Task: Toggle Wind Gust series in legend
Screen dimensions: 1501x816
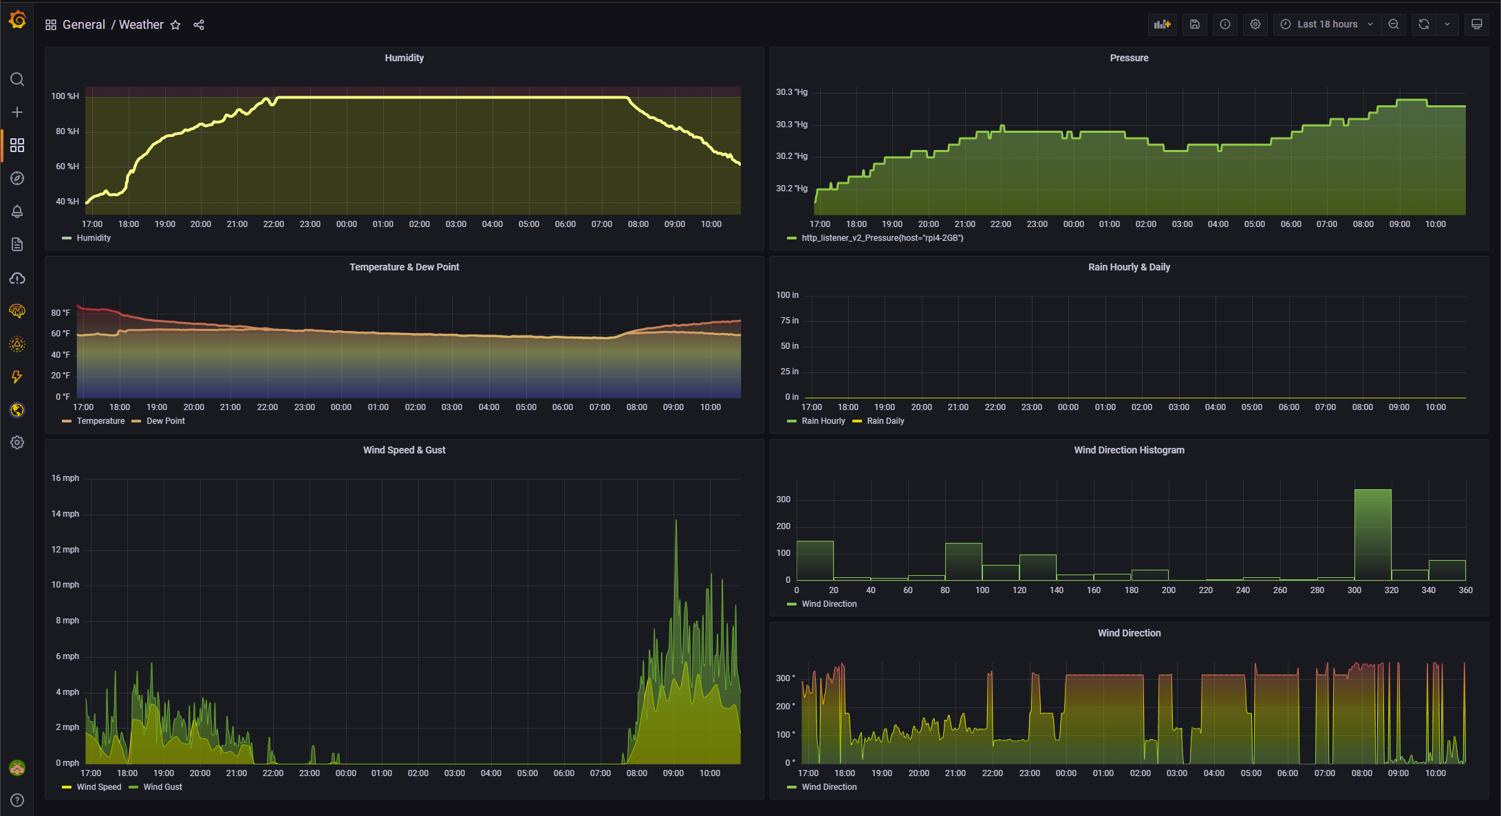Action: [x=162, y=787]
